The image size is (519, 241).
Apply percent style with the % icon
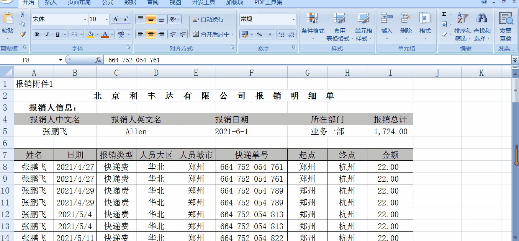(259, 34)
